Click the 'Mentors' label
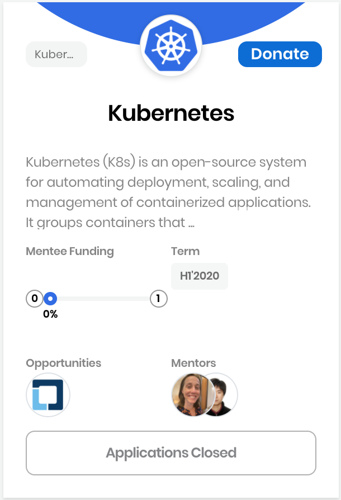Viewport: 341px width, 500px height. click(193, 363)
